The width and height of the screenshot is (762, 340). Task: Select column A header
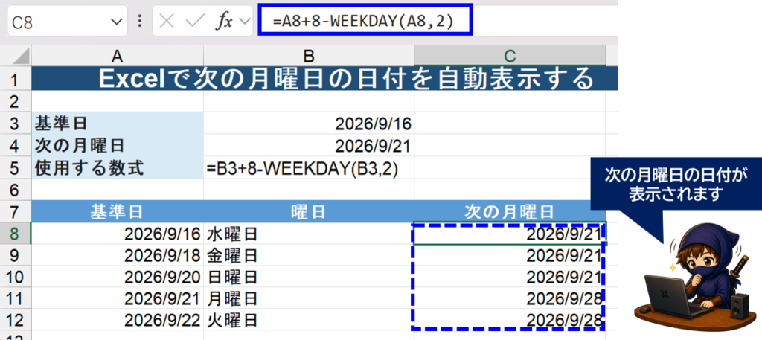(x=117, y=56)
